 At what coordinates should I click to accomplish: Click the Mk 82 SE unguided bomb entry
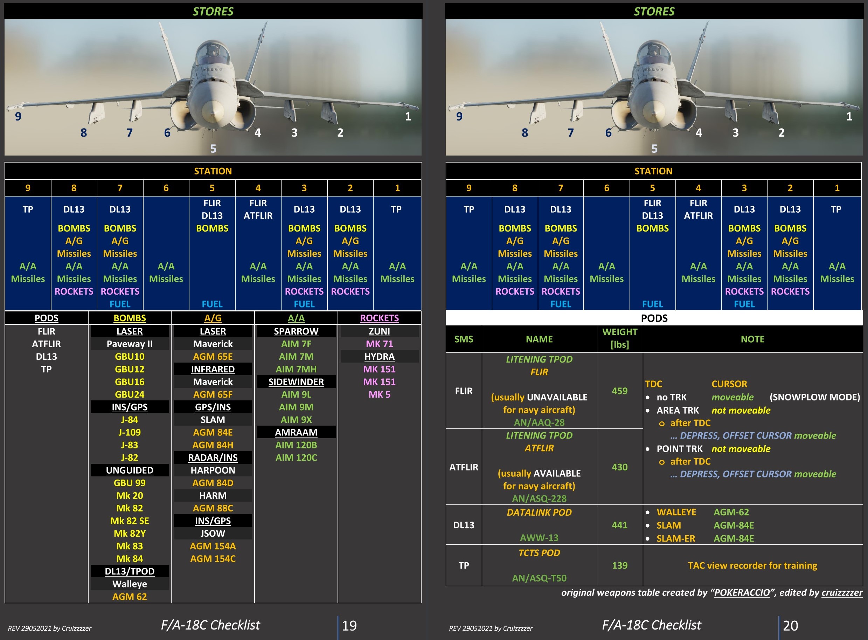(x=130, y=521)
